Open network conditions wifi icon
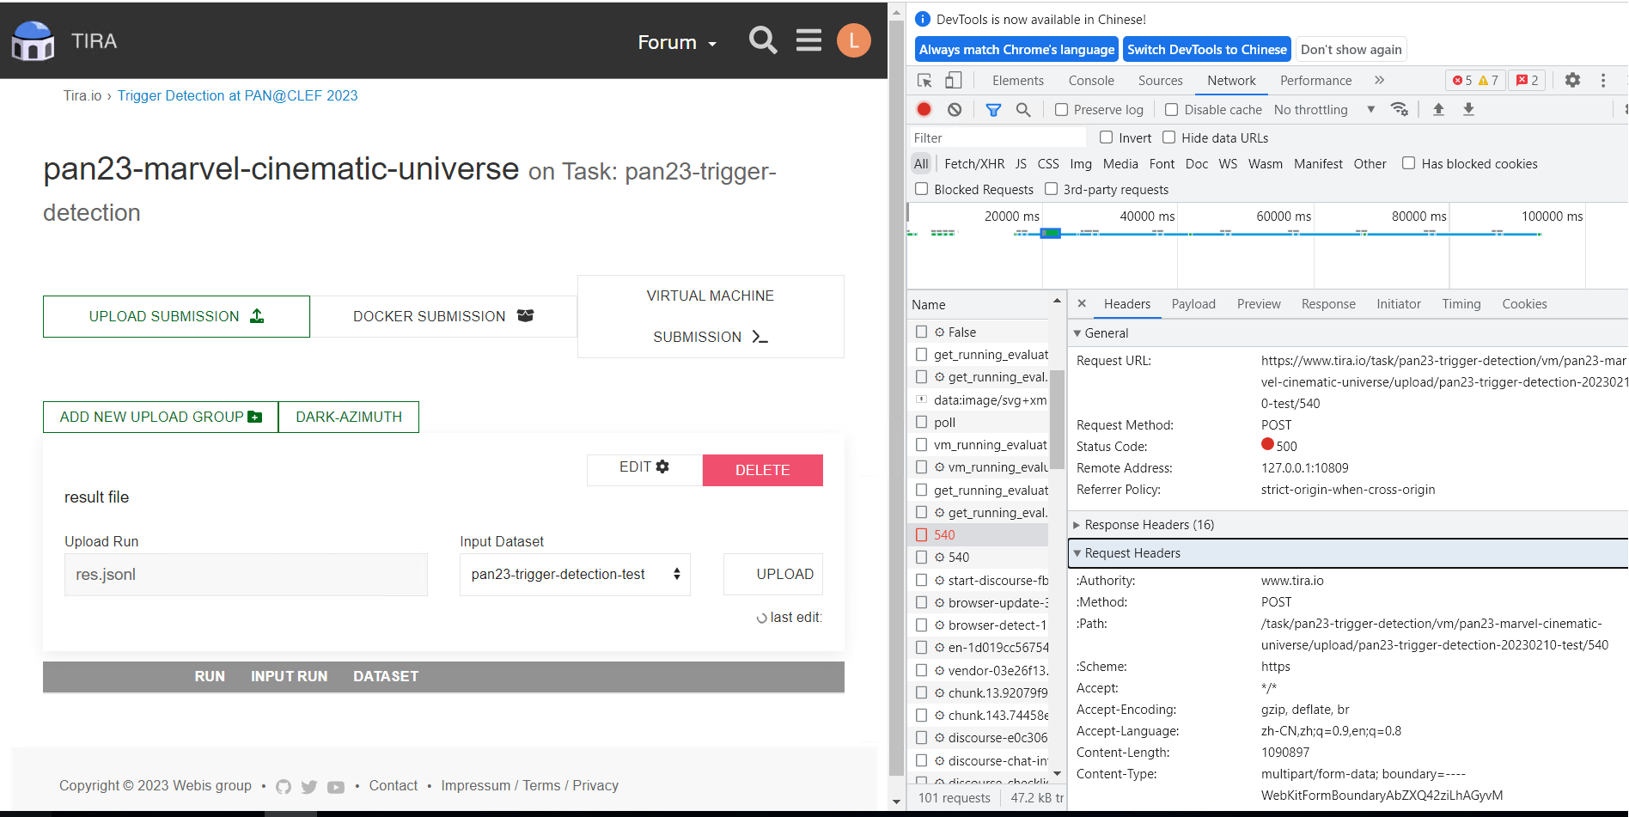This screenshot has height=817, width=1629. 1400,109
